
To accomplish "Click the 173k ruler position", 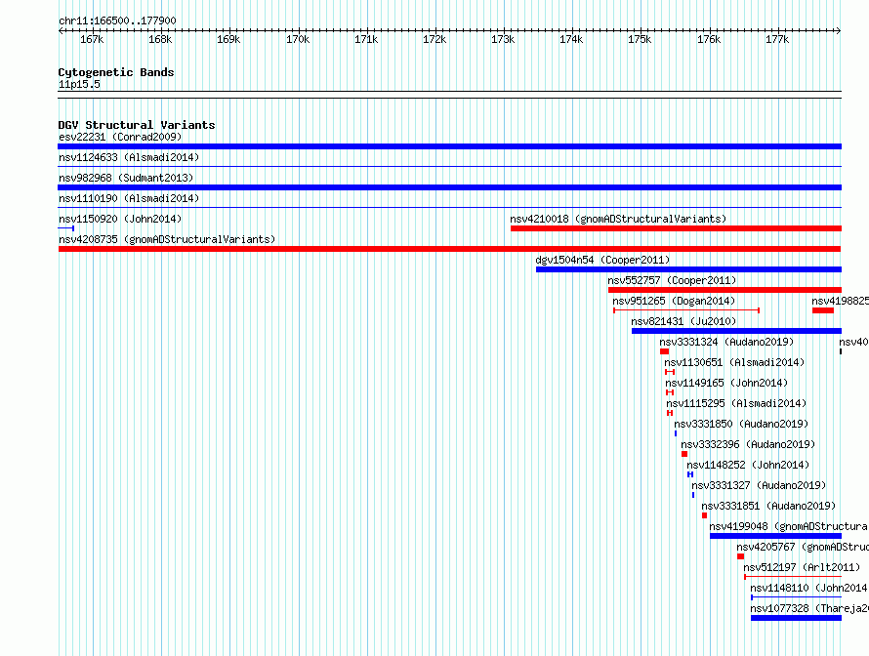I will click(503, 39).
